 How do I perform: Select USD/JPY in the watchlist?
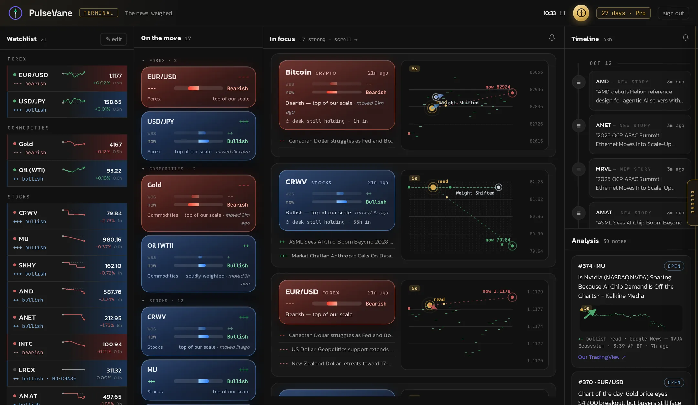pos(67,105)
